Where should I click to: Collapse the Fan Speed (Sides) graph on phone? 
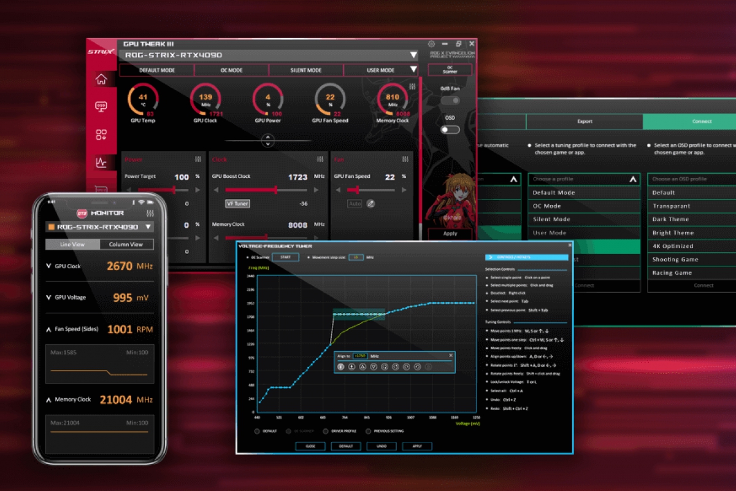tap(49, 329)
